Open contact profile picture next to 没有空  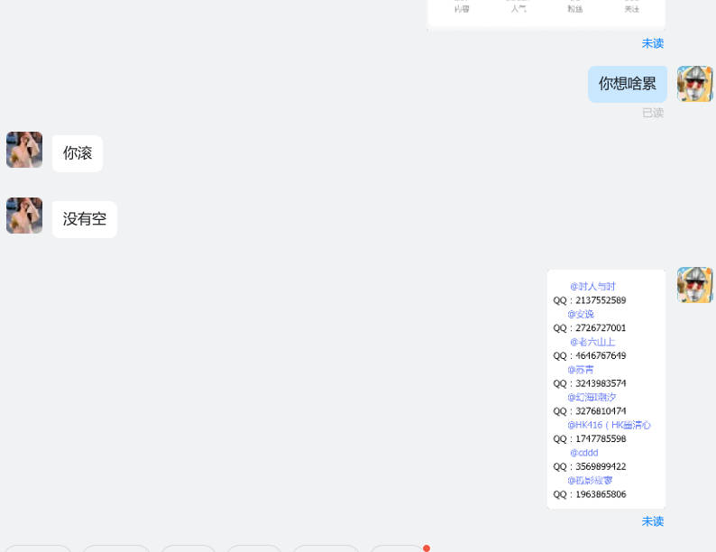pos(24,216)
